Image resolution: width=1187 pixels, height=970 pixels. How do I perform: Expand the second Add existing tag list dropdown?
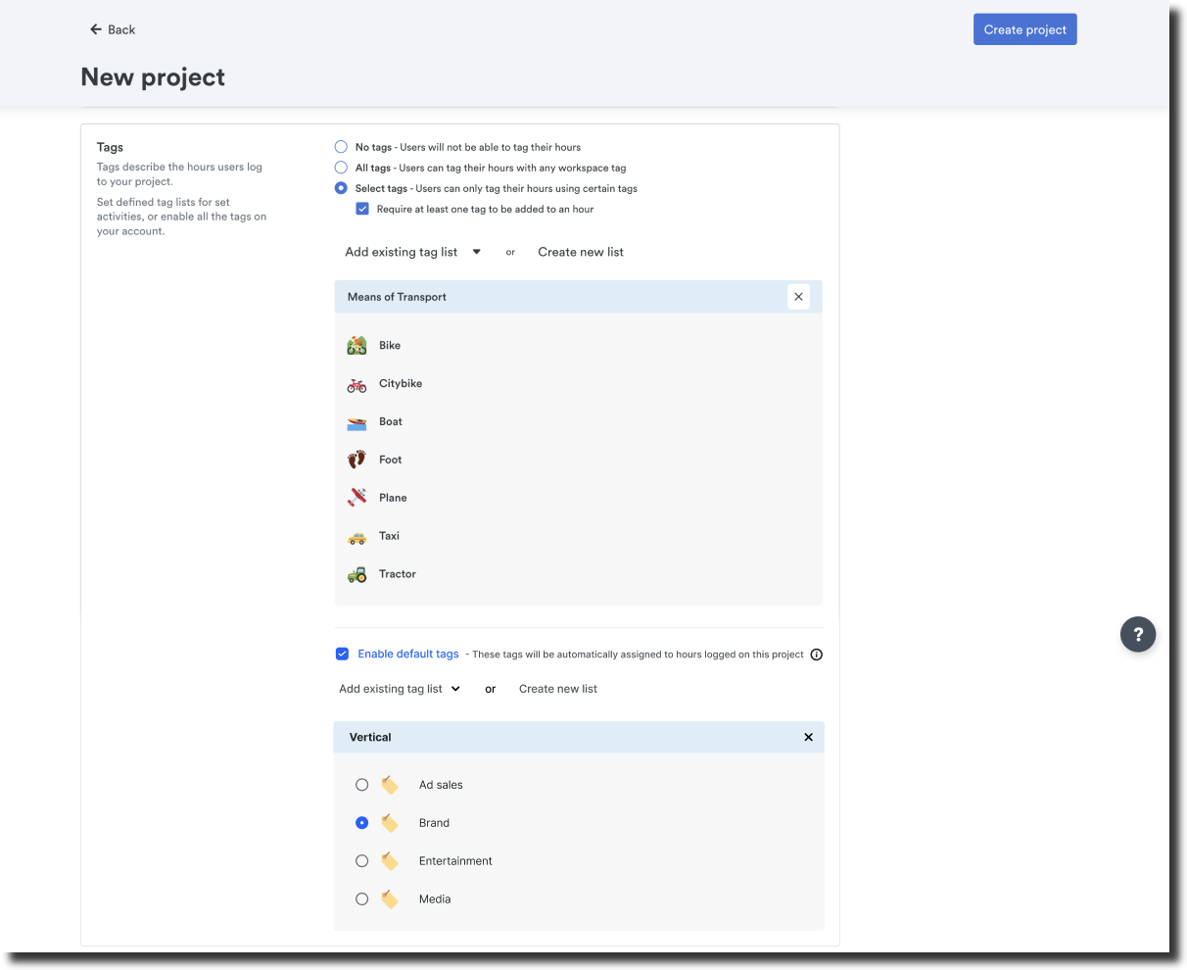[x=399, y=689]
